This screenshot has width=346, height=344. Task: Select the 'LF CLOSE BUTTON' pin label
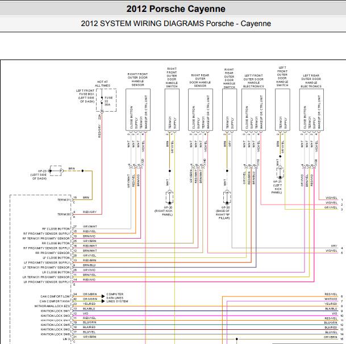tap(56, 258)
